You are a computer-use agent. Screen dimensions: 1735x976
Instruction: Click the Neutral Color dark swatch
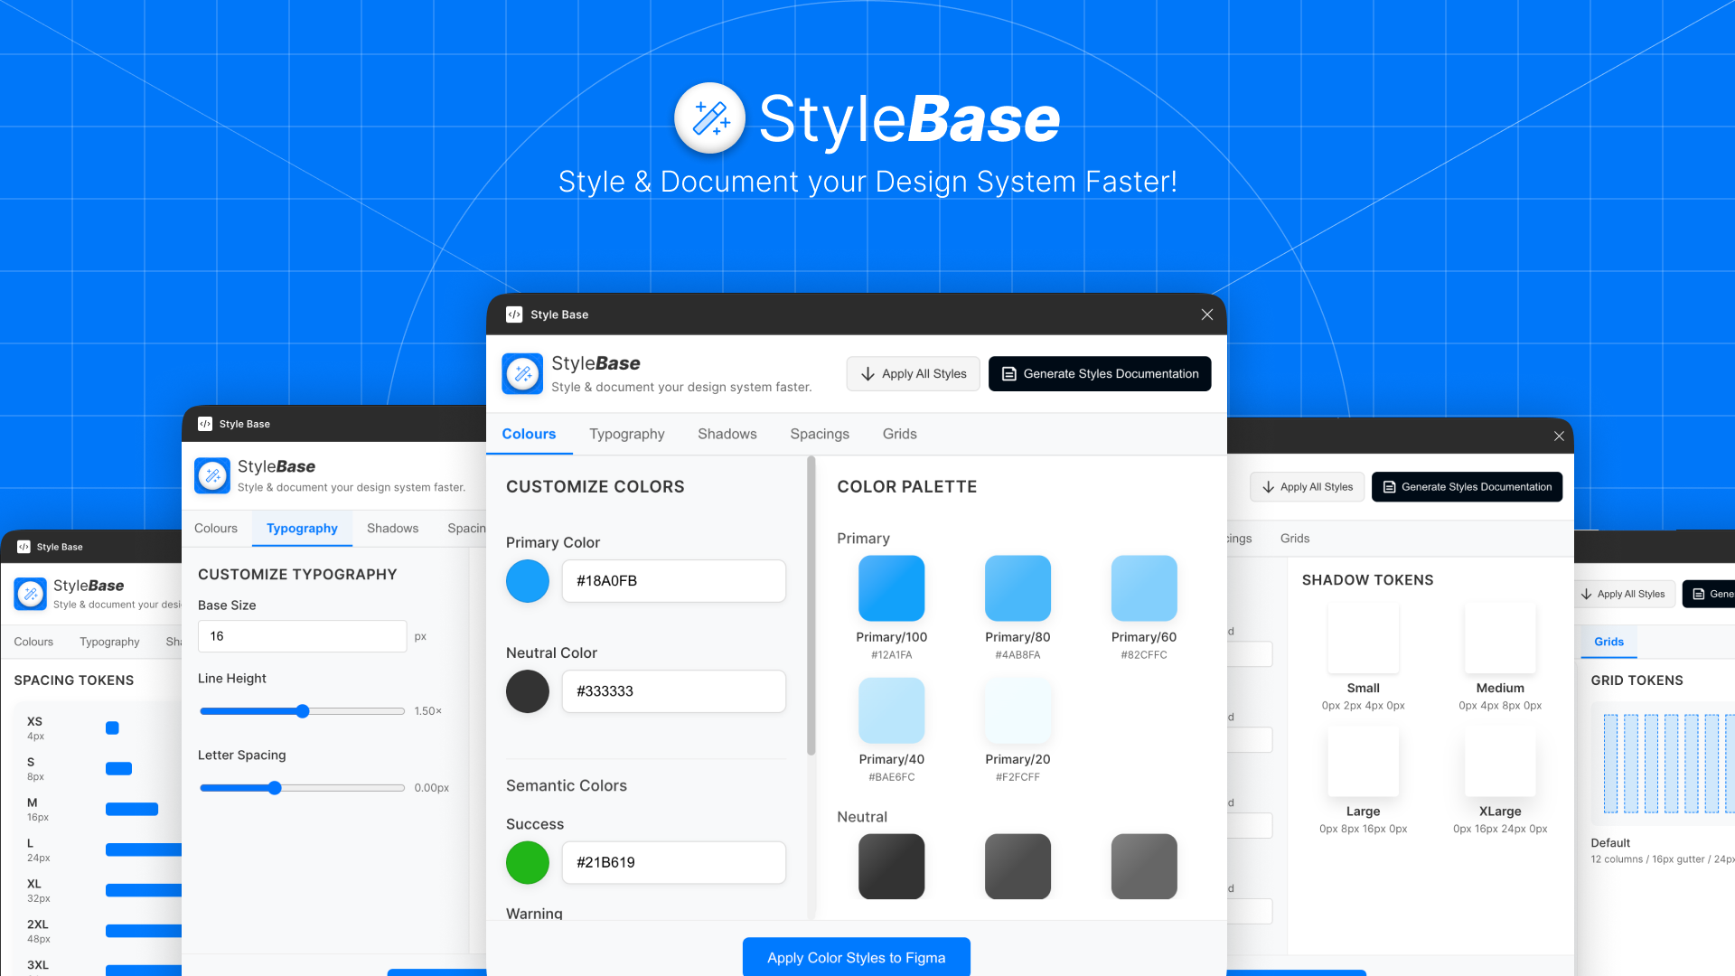pos(528,691)
